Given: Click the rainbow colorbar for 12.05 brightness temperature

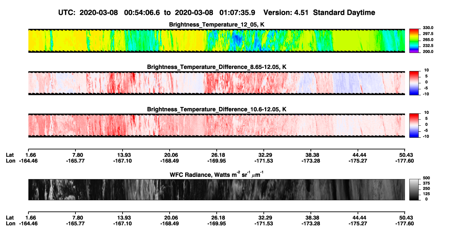Looking at the screenshot, I should coord(414,41).
